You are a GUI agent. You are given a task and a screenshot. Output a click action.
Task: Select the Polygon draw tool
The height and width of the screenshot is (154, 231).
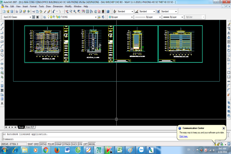pos(2,37)
